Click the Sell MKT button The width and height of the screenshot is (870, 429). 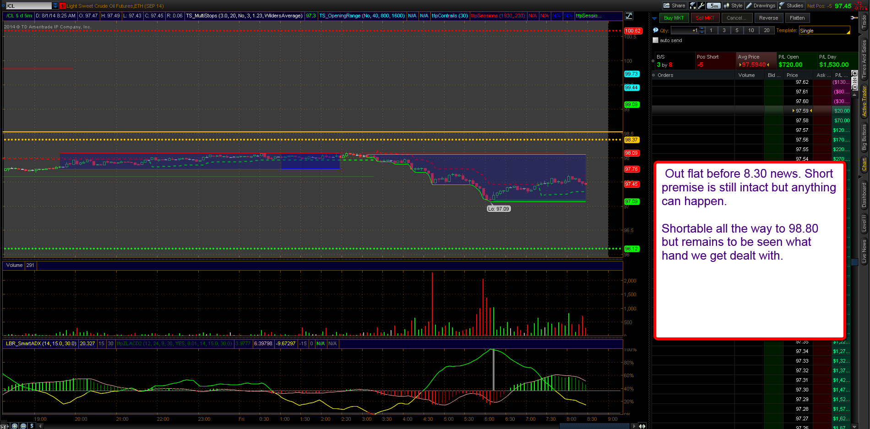(x=705, y=18)
